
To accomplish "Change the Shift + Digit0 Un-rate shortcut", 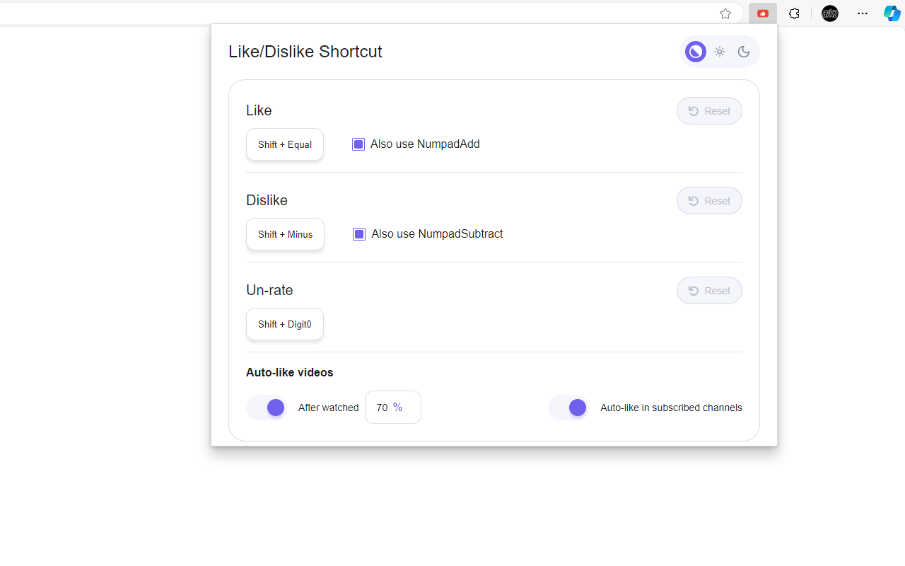I will (x=285, y=324).
